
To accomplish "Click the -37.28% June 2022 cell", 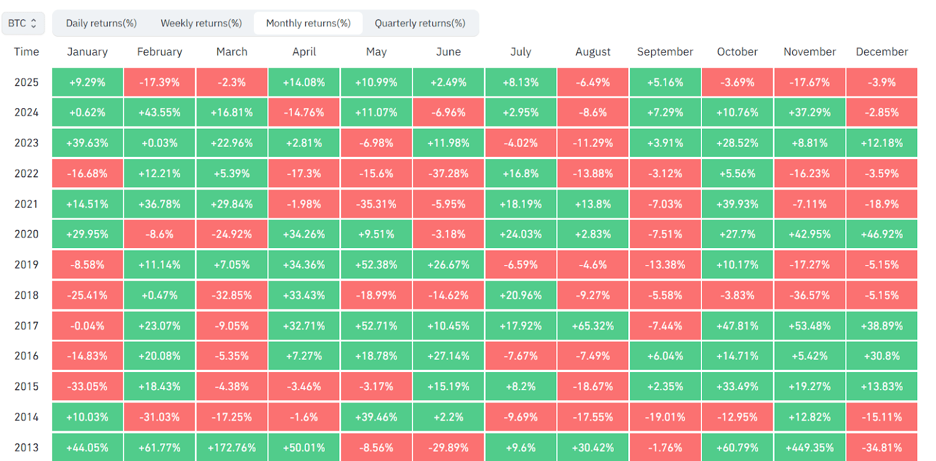I will pos(448,174).
